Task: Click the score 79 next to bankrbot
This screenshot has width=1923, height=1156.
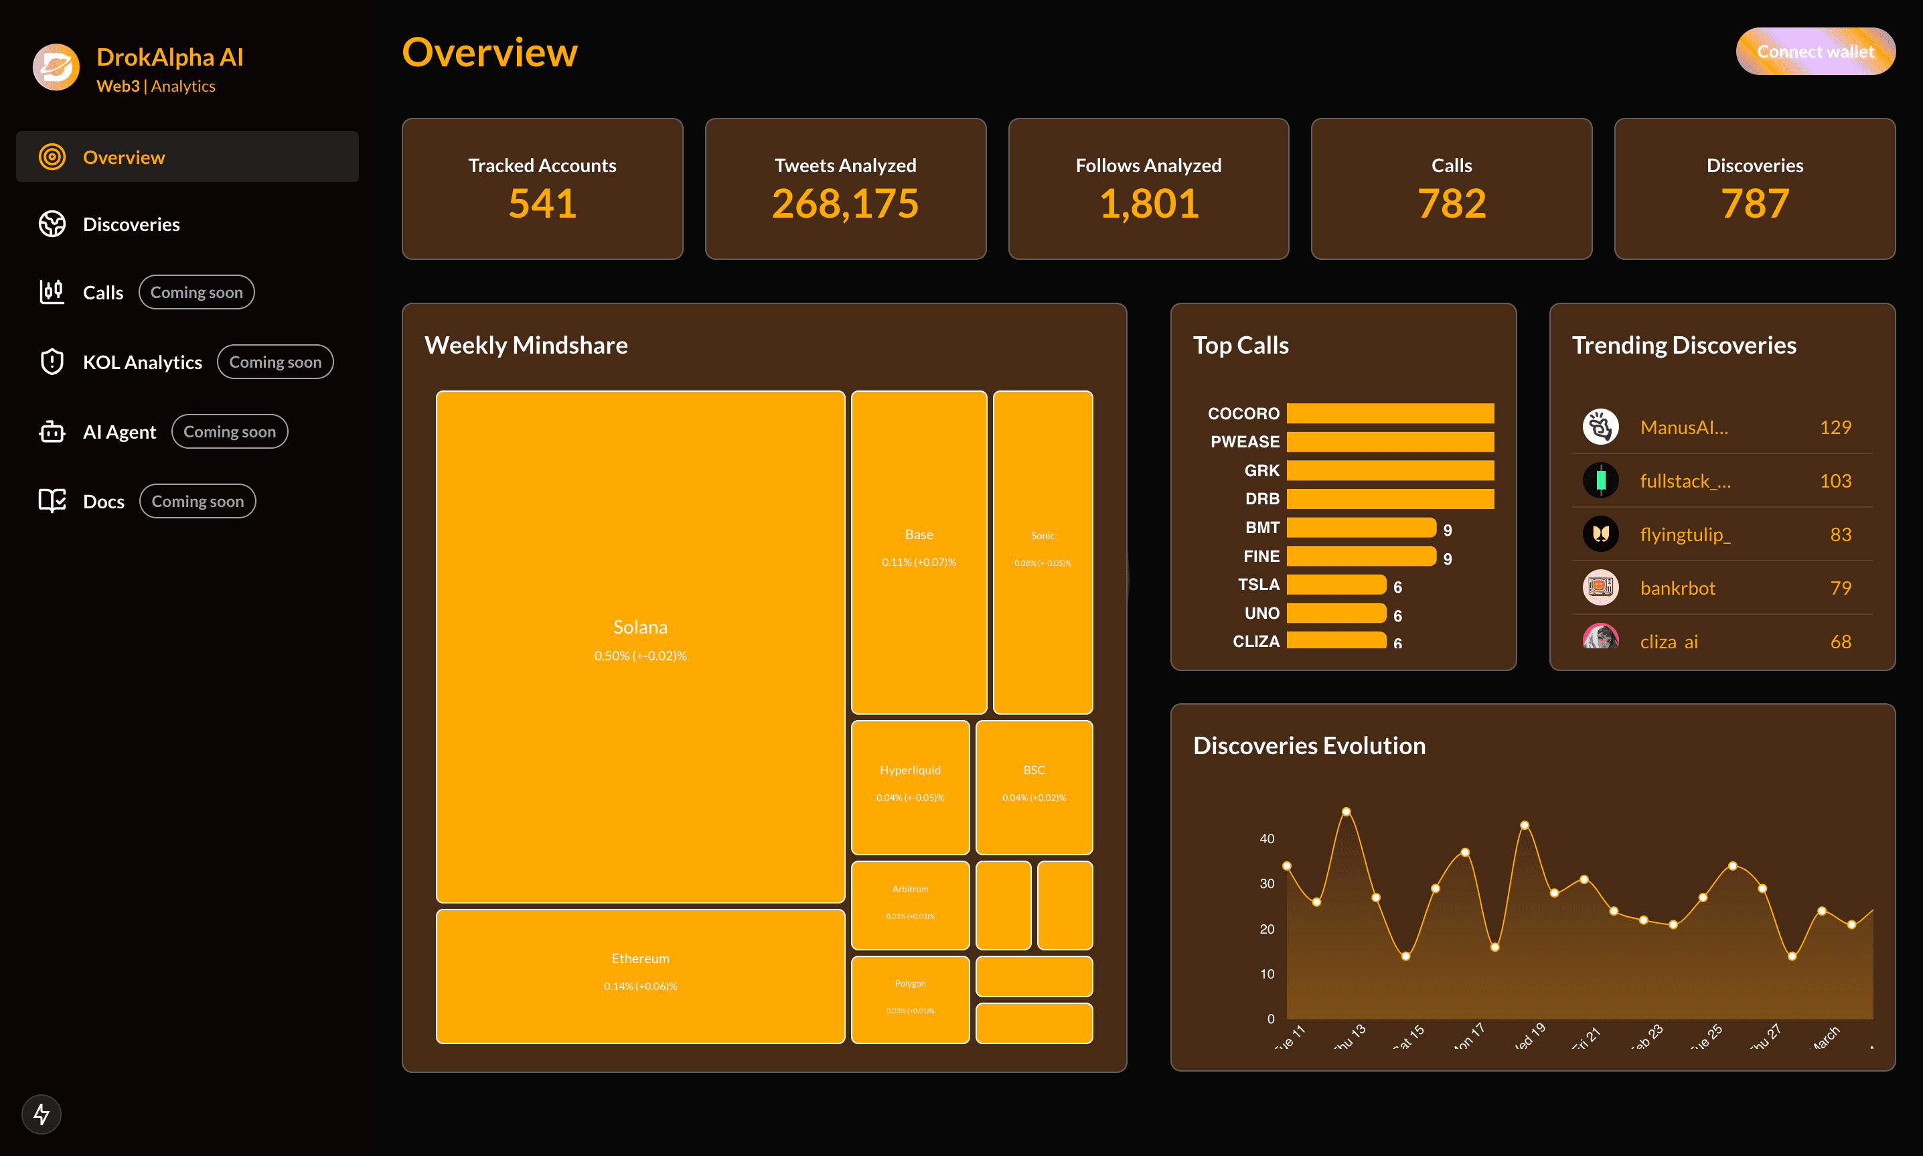Action: click(x=1841, y=588)
